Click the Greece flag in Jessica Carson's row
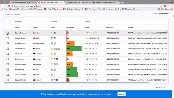The height and width of the screenshot is (98, 174). pos(34,75)
